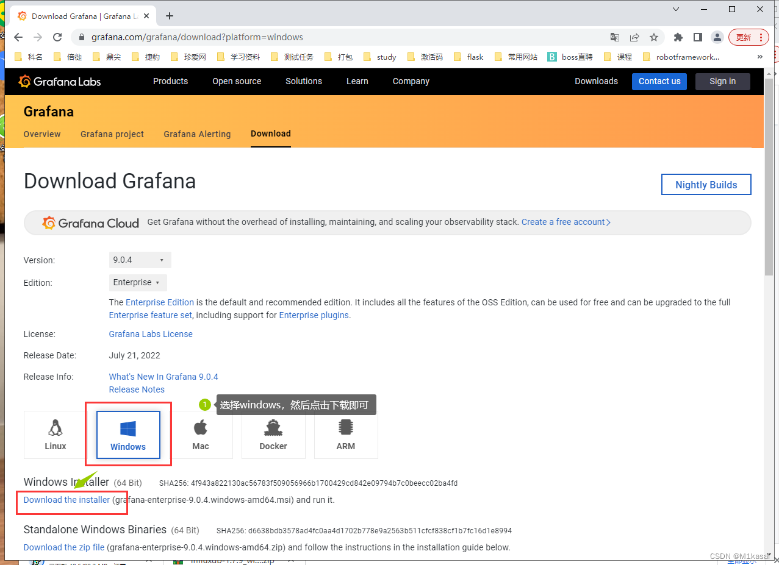Open the Version 9.0.4 dropdown
The image size is (779, 565).
coord(140,260)
